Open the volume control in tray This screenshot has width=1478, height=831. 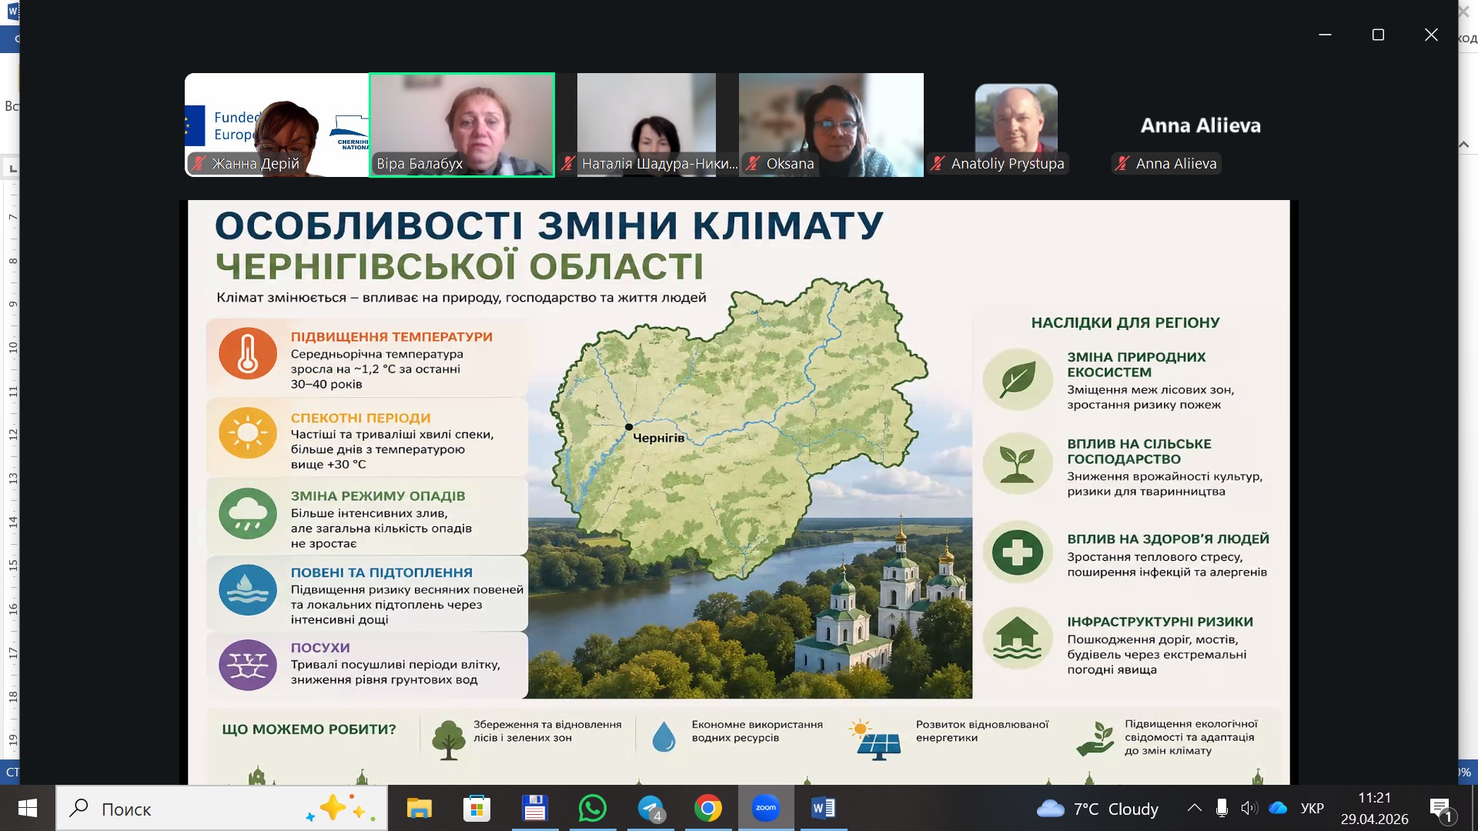pos(1249,809)
